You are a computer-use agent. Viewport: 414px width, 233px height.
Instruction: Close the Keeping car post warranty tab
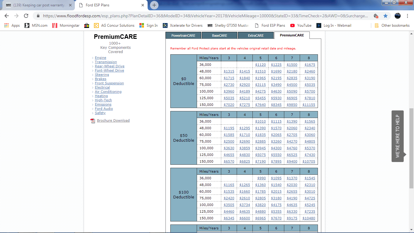pos(70,5)
